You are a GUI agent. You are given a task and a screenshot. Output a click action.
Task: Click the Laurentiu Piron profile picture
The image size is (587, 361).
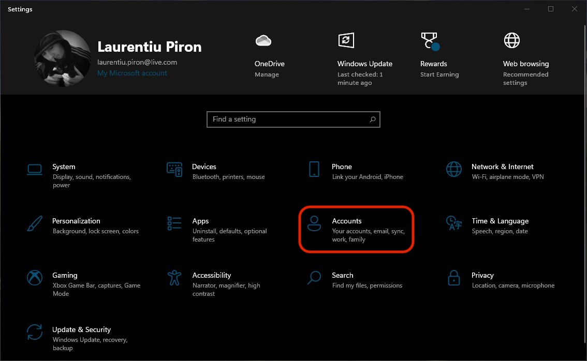click(62, 58)
